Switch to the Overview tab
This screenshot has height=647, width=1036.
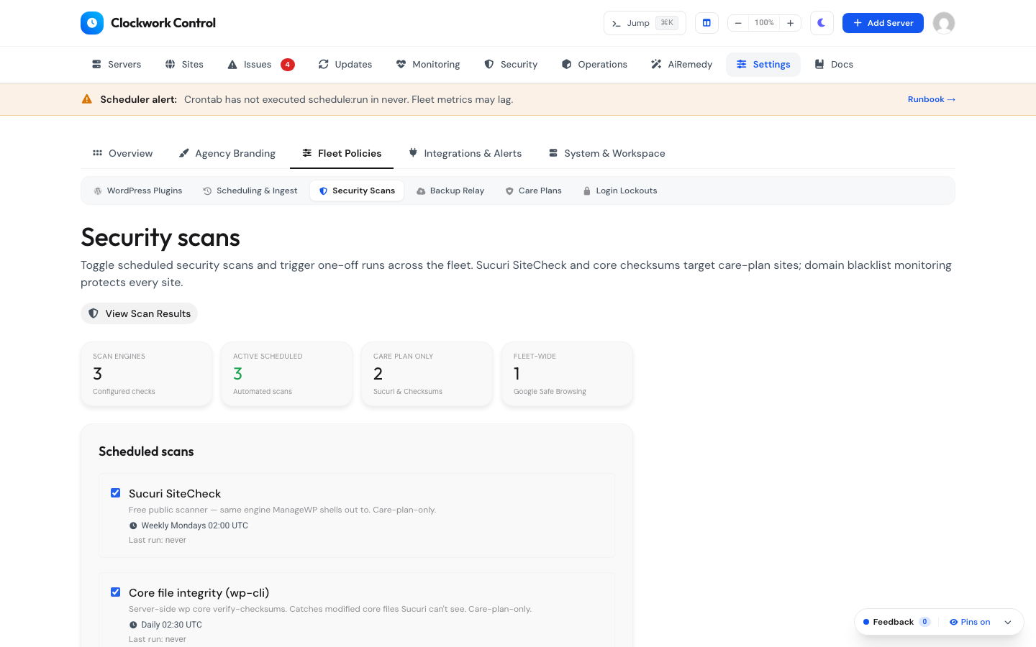(x=122, y=153)
